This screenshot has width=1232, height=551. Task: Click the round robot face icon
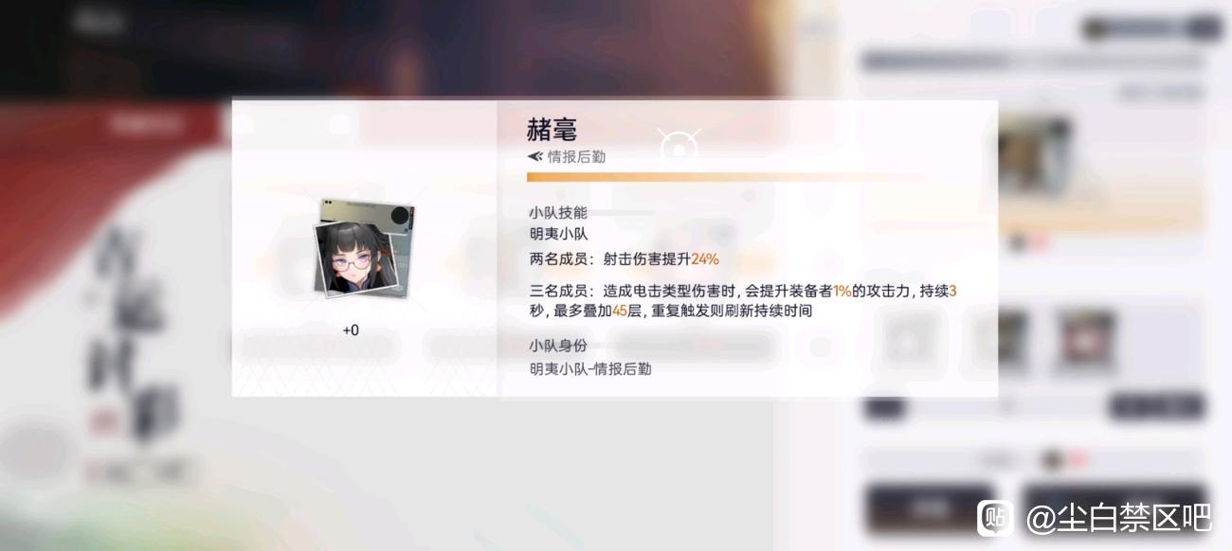[x=679, y=148]
